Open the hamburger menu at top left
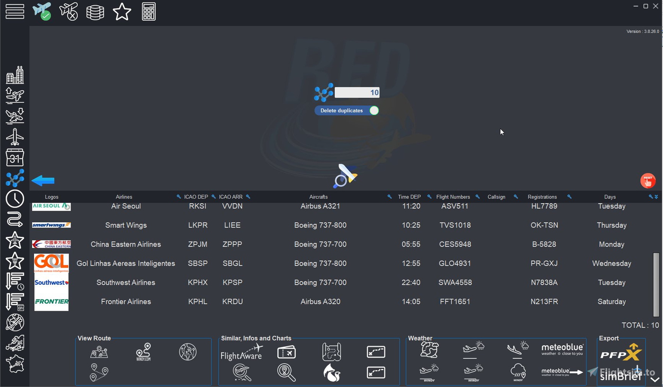Image resolution: width=663 pixels, height=387 pixels. [x=15, y=11]
